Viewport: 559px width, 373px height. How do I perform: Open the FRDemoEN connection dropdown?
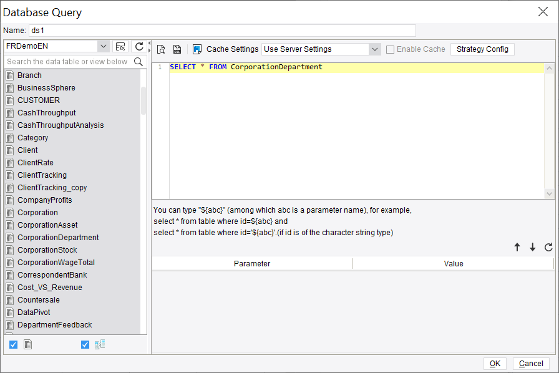tap(103, 46)
